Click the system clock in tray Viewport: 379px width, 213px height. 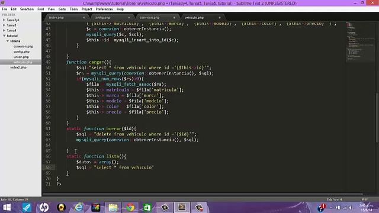point(367,208)
